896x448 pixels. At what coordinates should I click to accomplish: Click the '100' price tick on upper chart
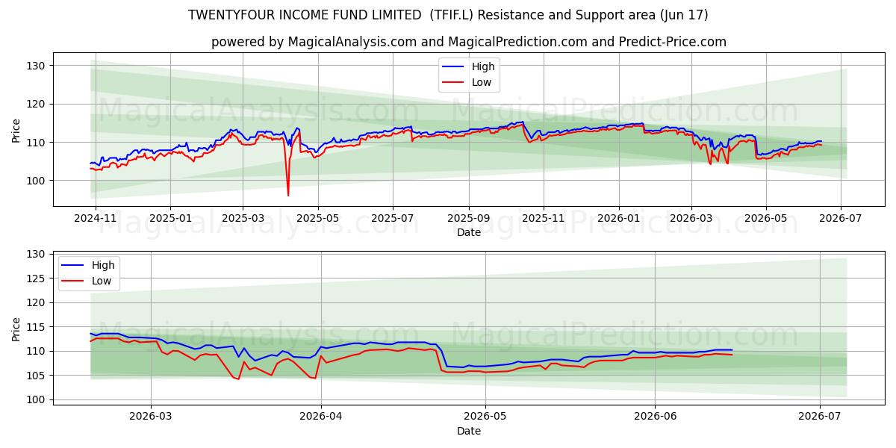pos(37,181)
